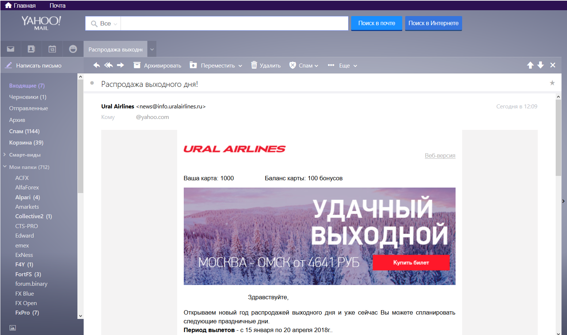
Task: Click the Reply arrow icon
Action: click(96, 65)
